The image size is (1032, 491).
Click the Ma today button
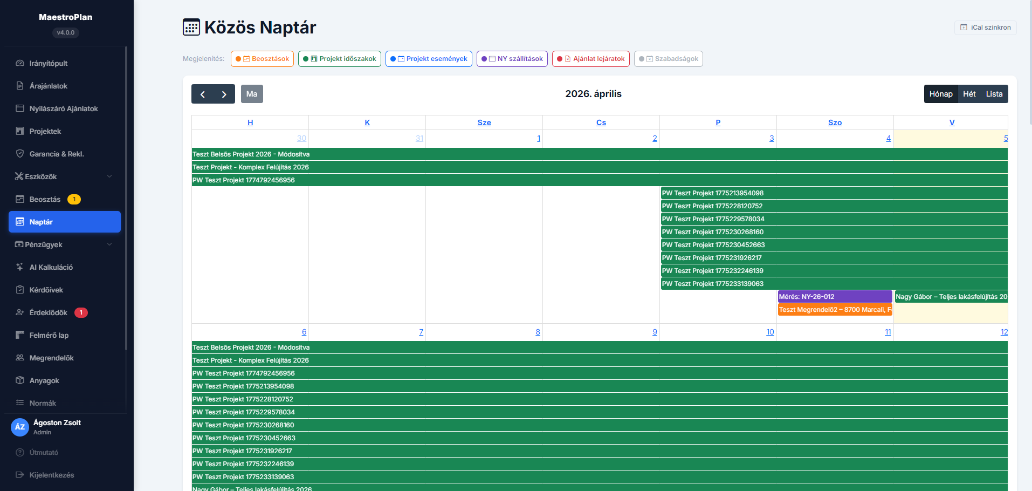pos(252,94)
